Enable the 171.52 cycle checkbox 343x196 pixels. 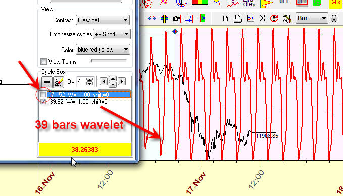point(43,95)
